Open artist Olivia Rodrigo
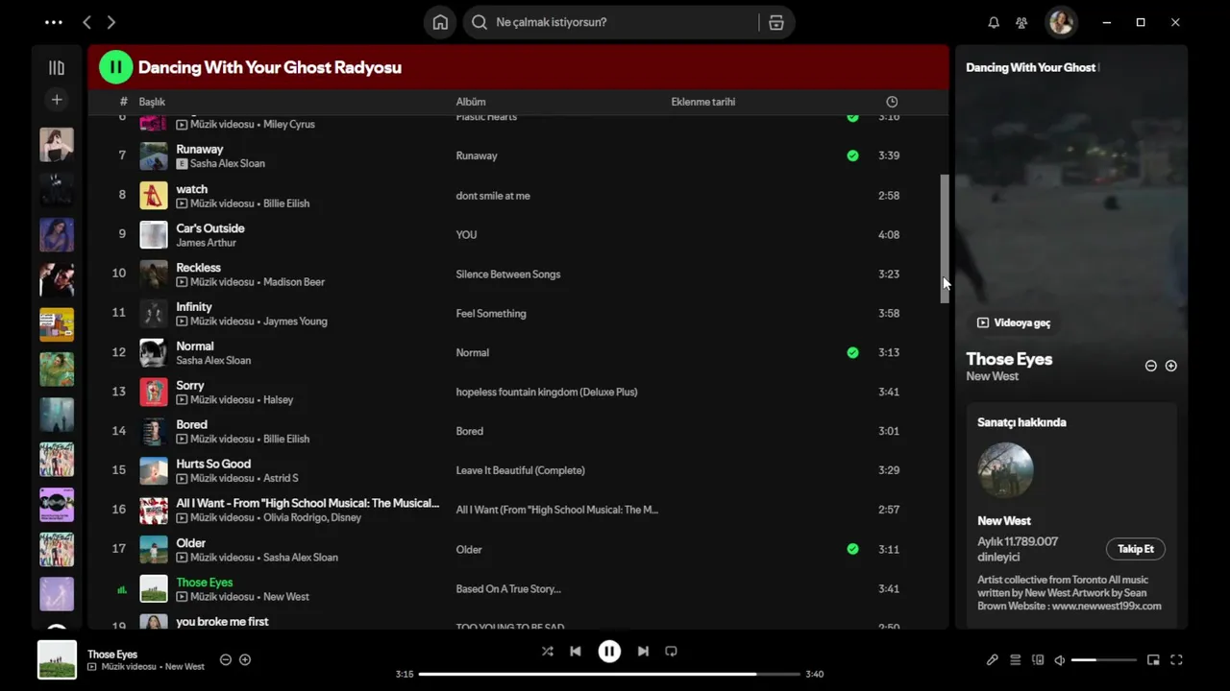Screen dimensions: 1230x691 point(296,518)
